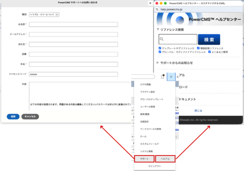Select the 会社名 company input
The height and width of the screenshot is (171, 244).
point(73,44)
